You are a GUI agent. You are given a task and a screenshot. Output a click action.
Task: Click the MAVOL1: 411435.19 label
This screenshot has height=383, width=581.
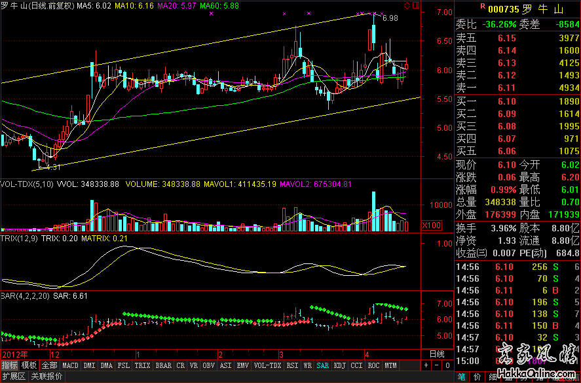pyautogui.click(x=240, y=184)
